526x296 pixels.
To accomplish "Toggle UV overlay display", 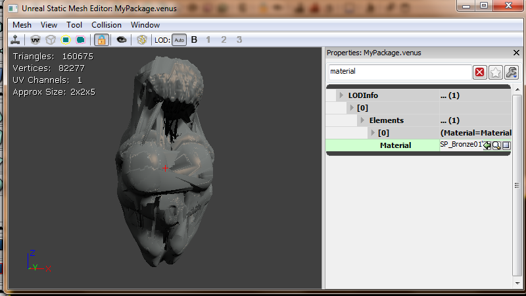I will click(36, 40).
